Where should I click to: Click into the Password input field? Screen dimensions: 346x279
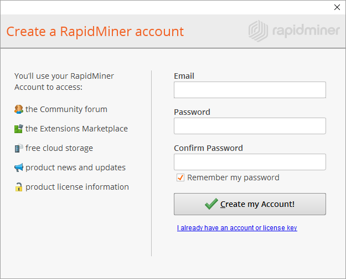click(x=250, y=126)
